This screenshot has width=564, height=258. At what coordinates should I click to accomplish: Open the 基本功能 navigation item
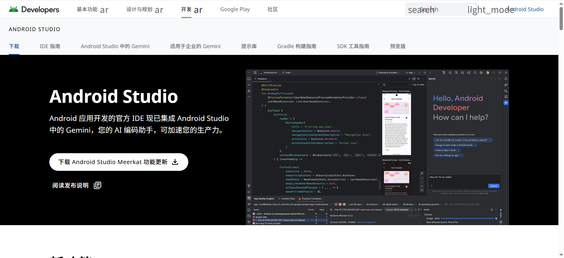pyautogui.click(x=87, y=9)
